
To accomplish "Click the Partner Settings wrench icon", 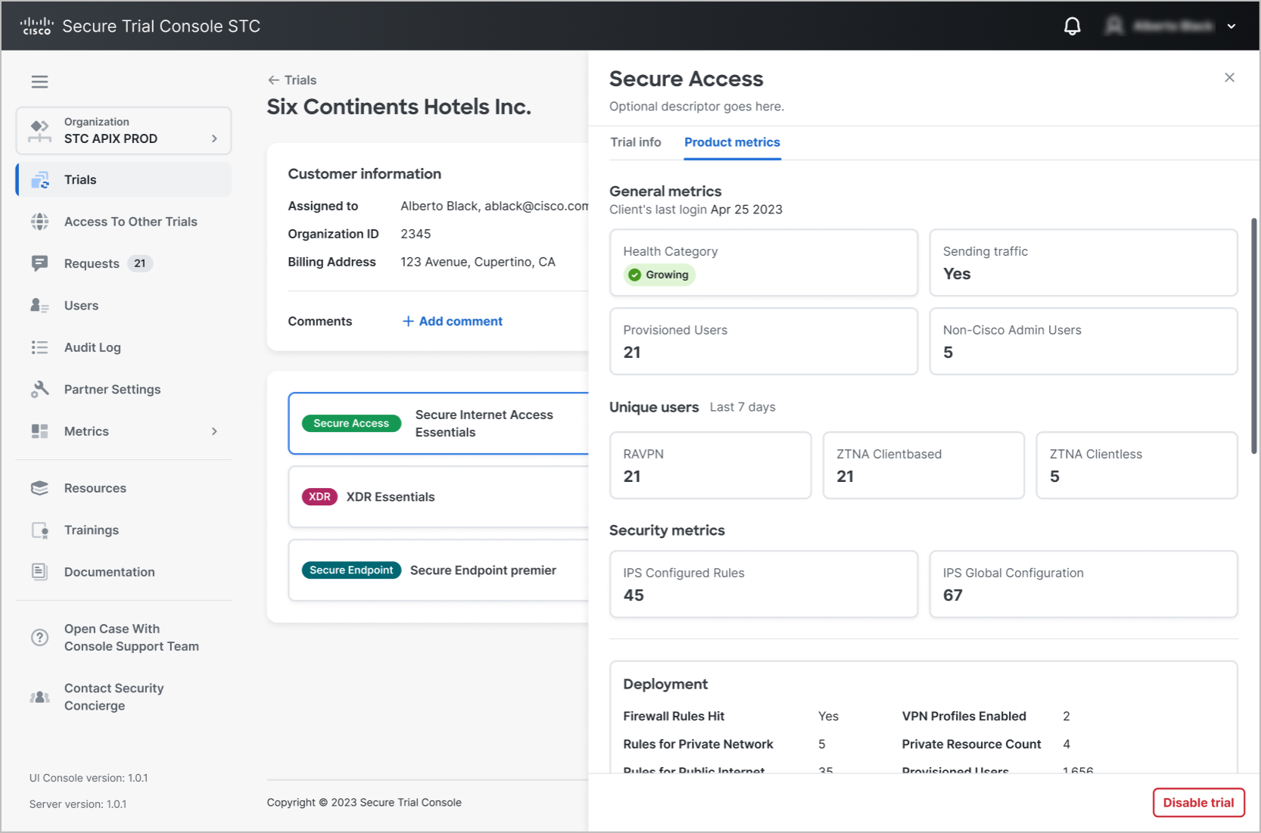I will (39, 389).
